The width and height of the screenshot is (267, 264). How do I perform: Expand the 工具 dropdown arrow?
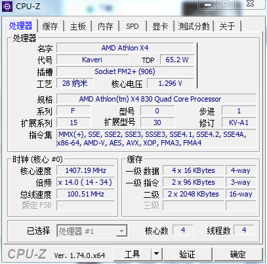click(156, 254)
